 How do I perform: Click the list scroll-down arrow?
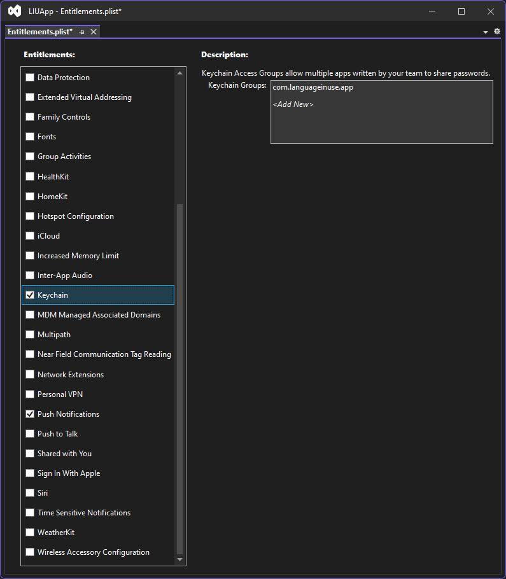coord(180,560)
